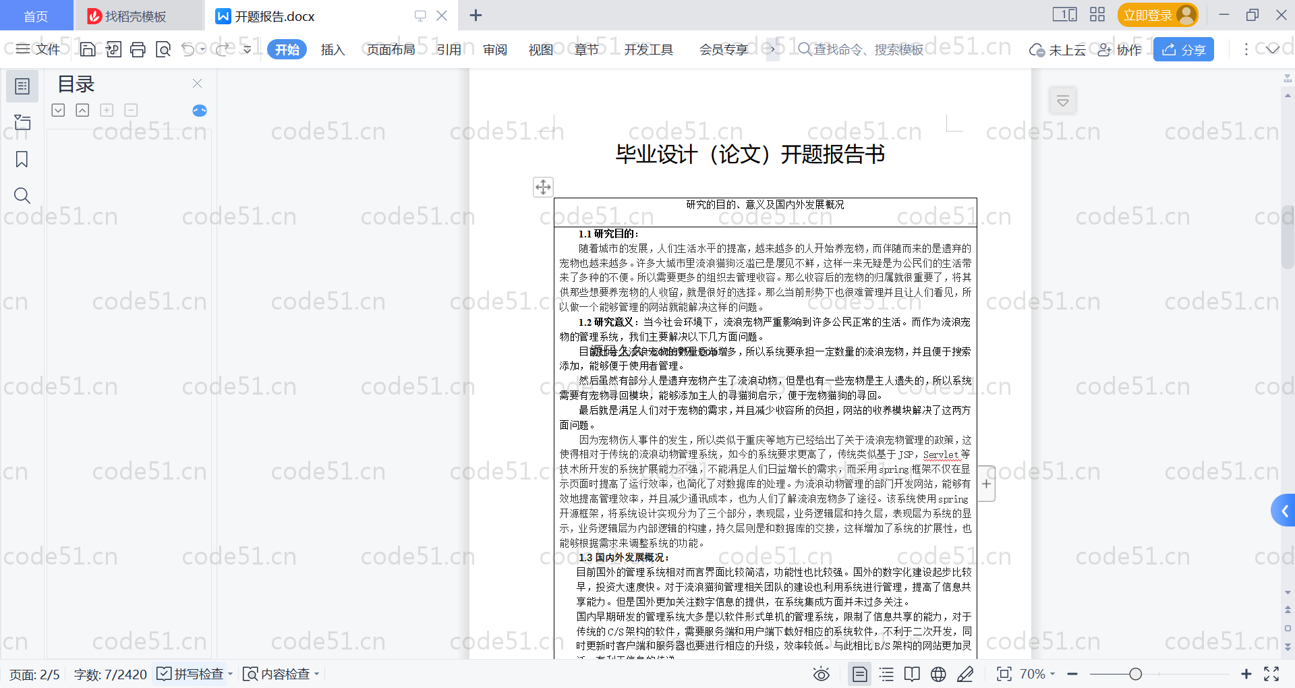Open the 章节 ribbon tab
The height and width of the screenshot is (688, 1295).
pyautogui.click(x=587, y=49)
